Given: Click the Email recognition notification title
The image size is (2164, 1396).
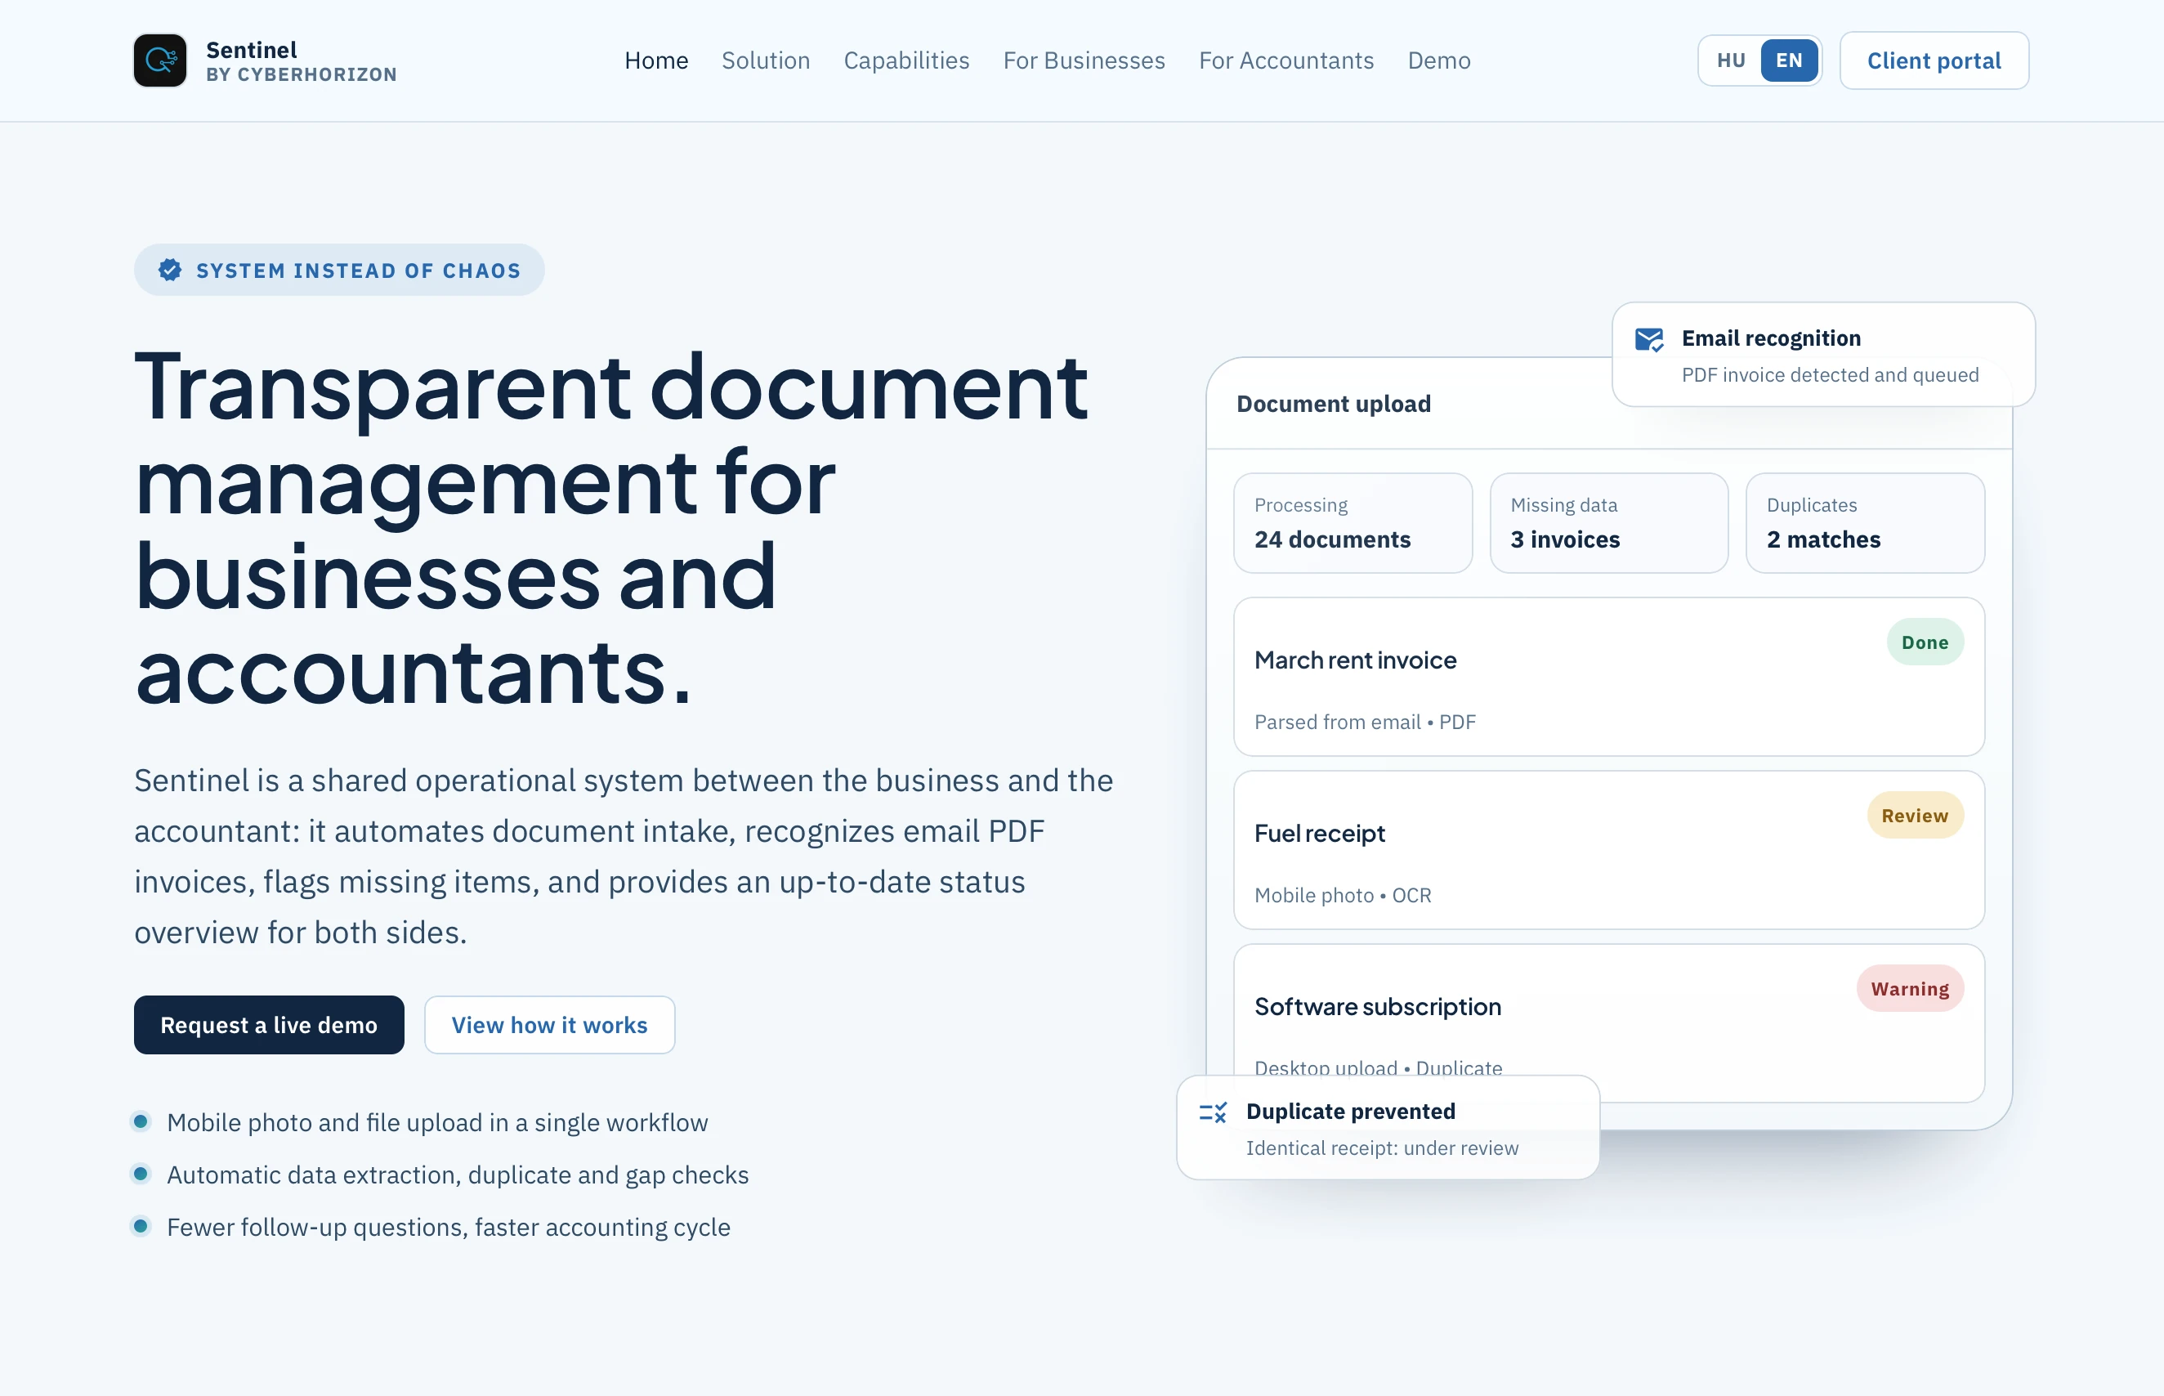Looking at the screenshot, I should pos(1771,339).
